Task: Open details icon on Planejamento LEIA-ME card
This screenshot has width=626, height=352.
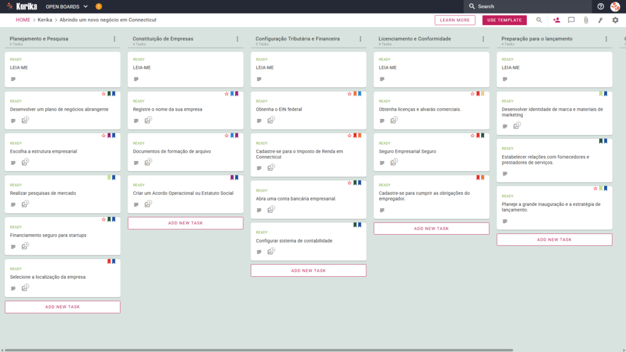Action: 13,79
